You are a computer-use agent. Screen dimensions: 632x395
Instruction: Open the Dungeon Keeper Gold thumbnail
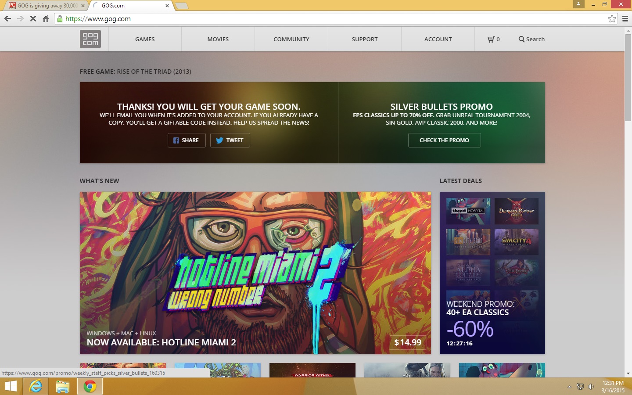pos(517,211)
